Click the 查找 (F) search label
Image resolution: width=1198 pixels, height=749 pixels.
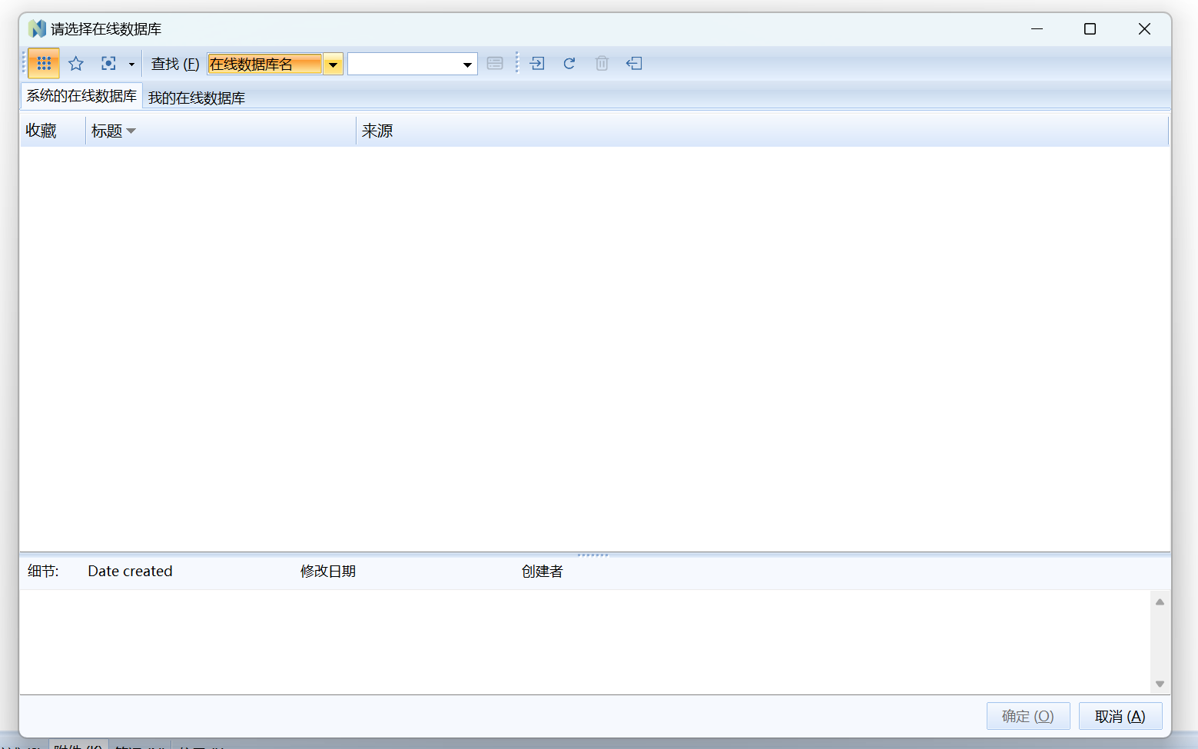174,64
